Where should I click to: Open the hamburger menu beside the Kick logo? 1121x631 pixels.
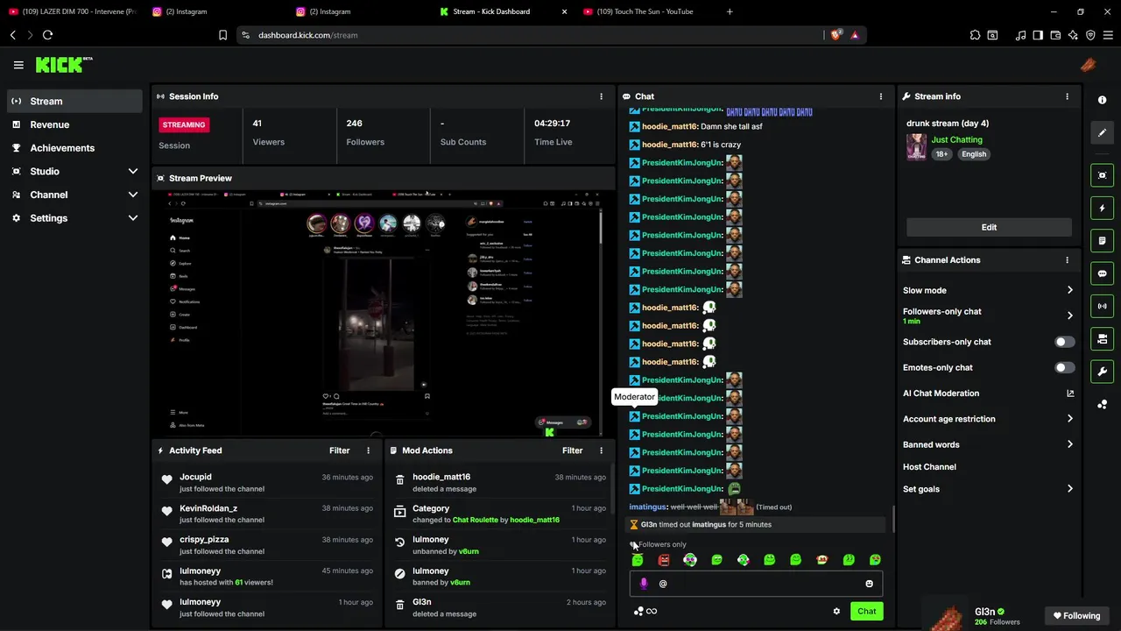pos(18,65)
